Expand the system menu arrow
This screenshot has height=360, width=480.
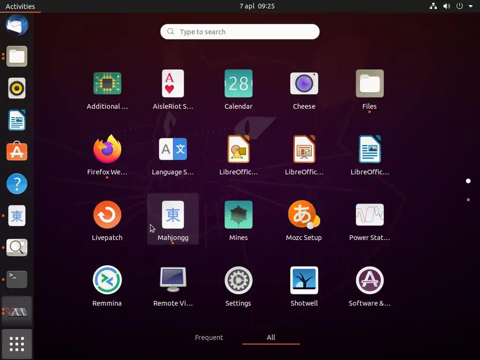(x=471, y=6)
